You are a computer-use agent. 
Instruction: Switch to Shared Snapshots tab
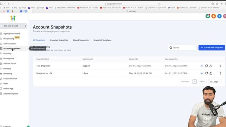81,40
